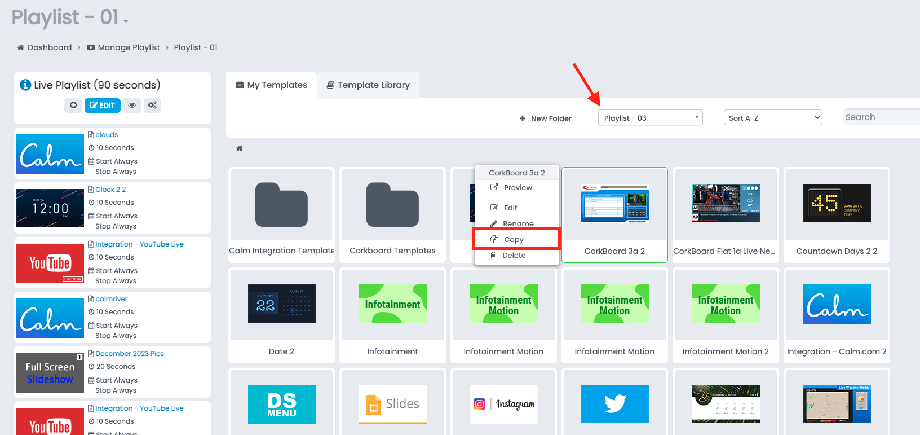Click the 20 Seconds duration text
The width and height of the screenshot is (920, 435).
116,367
